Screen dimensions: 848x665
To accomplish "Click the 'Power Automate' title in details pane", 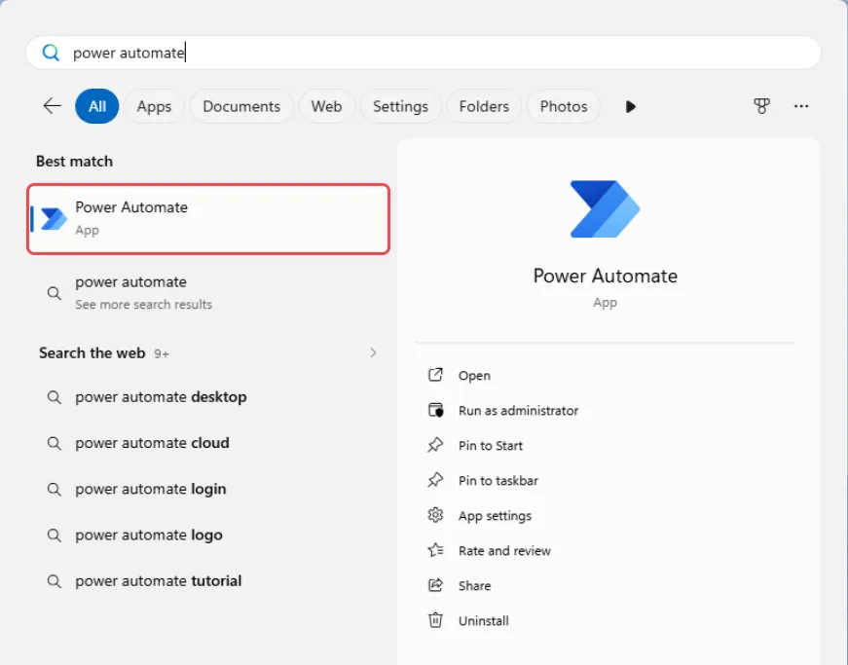I will [x=605, y=276].
